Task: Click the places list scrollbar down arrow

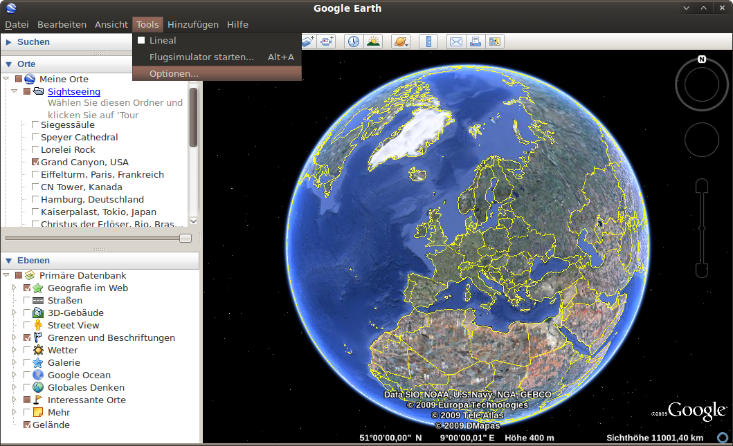Action: (x=193, y=221)
